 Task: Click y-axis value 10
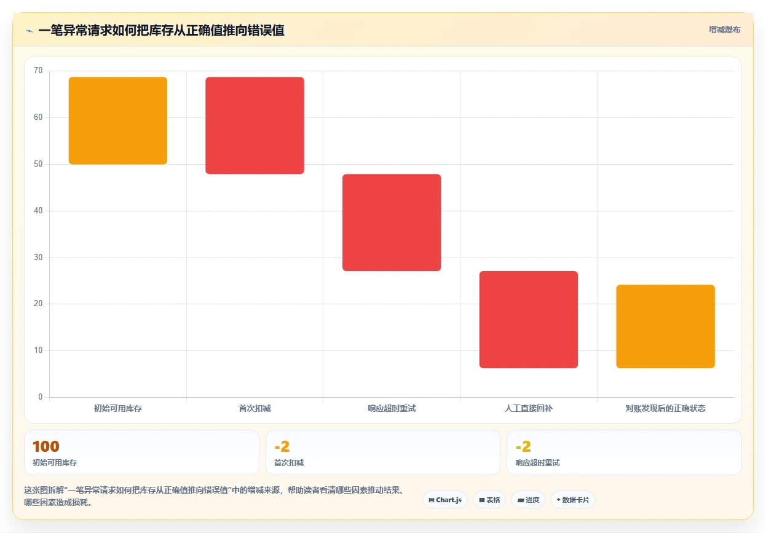click(x=38, y=350)
